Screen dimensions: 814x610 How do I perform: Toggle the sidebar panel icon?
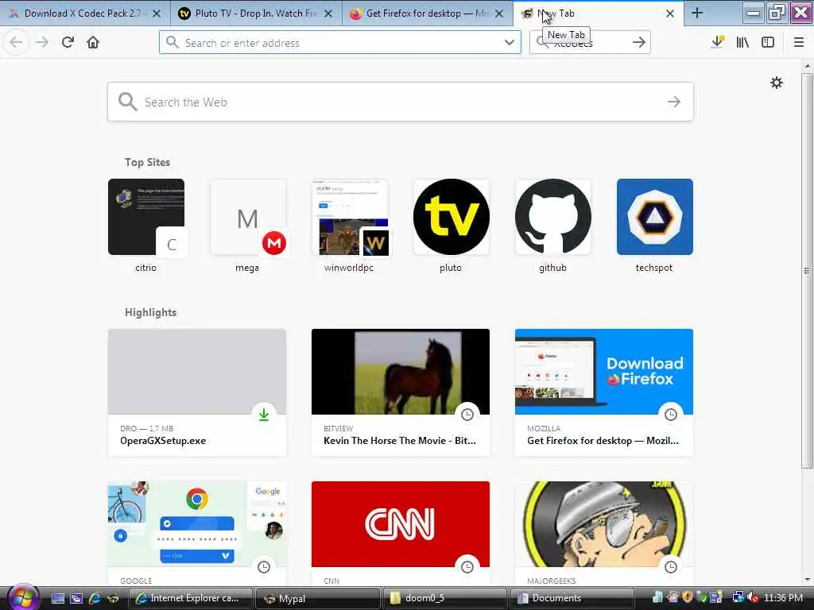point(768,42)
